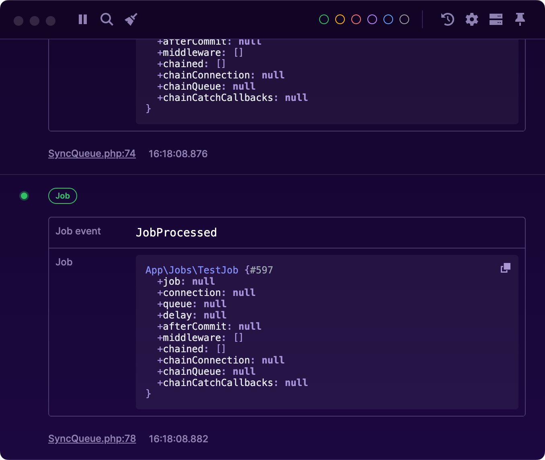Toggle the blue color filter
Viewport: 545px width, 460px height.
point(388,19)
